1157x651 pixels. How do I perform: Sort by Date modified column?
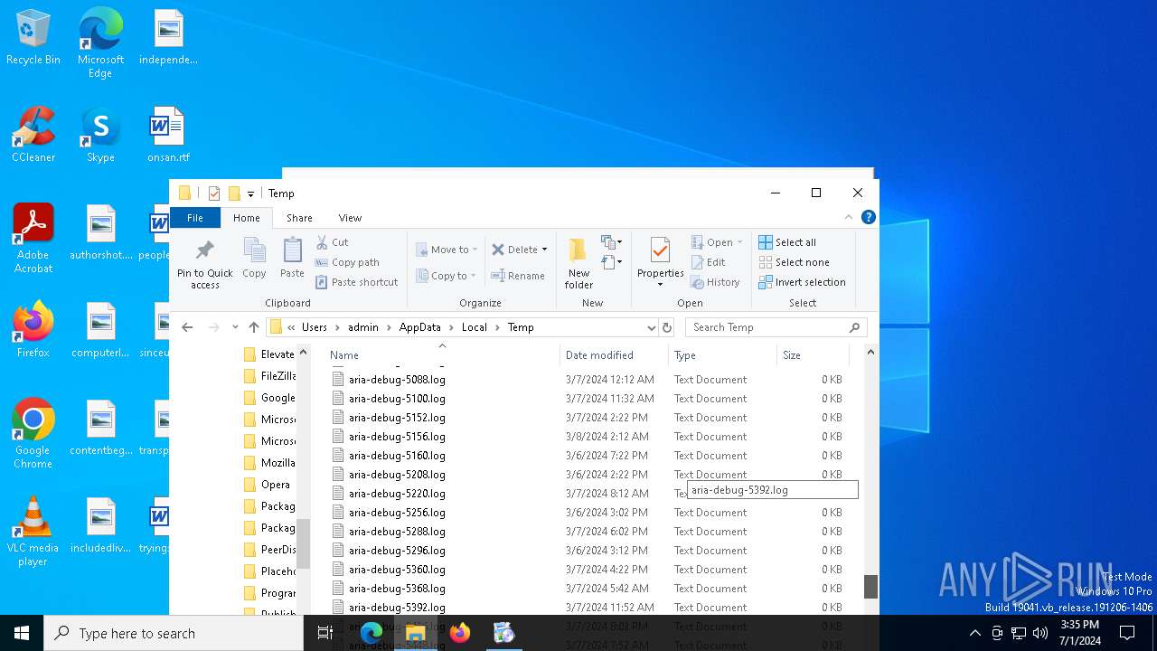614,355
